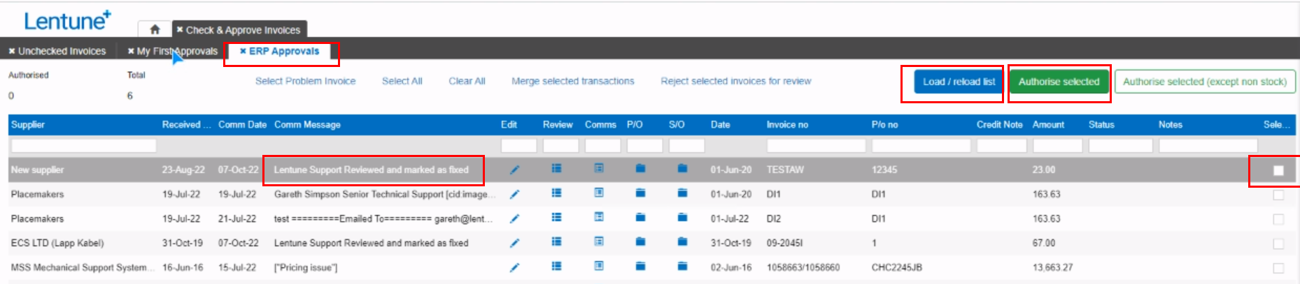Click Load / reload list button
The width and height of the screenshot is (1300, 284).
pos(959,82)
